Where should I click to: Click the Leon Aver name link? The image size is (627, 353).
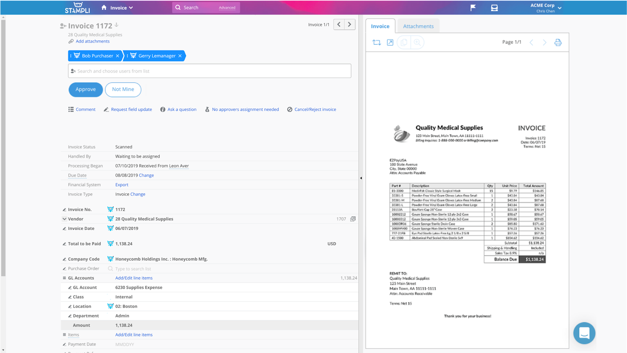tap(179, 166)
